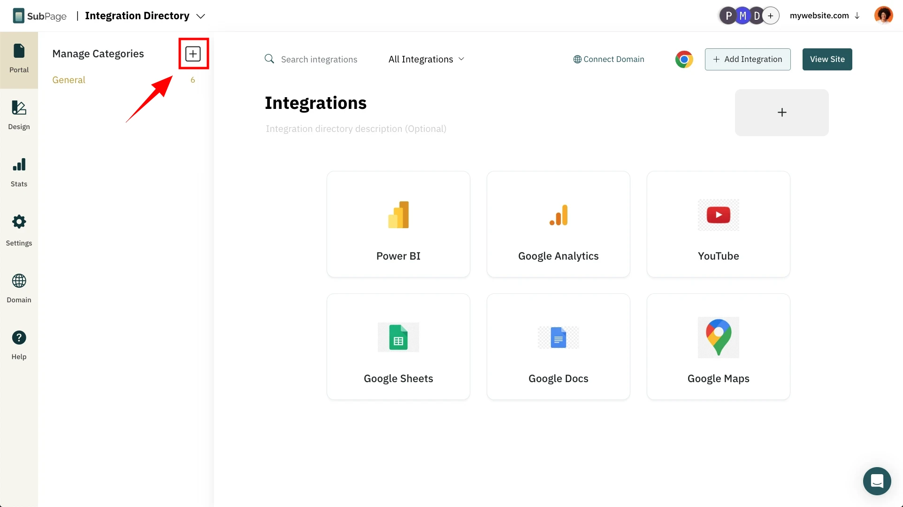The height and width of the screenshot is (507, 903).
Task: Upload image via large plus box
Action: click(x=781, y=113)
